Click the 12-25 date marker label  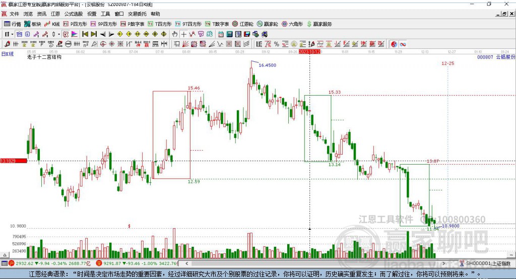coord(447,63)
